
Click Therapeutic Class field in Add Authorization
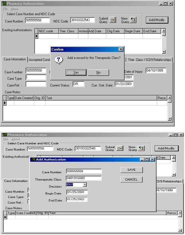pyautogui.click(x=84, y=178)
